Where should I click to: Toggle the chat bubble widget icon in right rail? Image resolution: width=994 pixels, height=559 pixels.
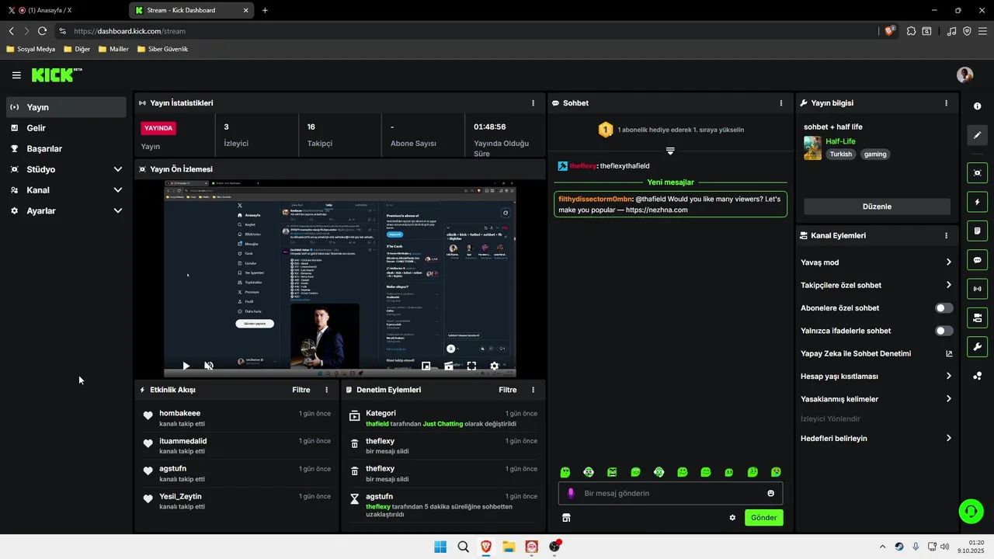click(978, 260)
